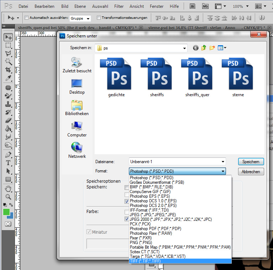Select the History Brush tool
Image resolution: width=273 pixels, height=270 pixels.
8,112
